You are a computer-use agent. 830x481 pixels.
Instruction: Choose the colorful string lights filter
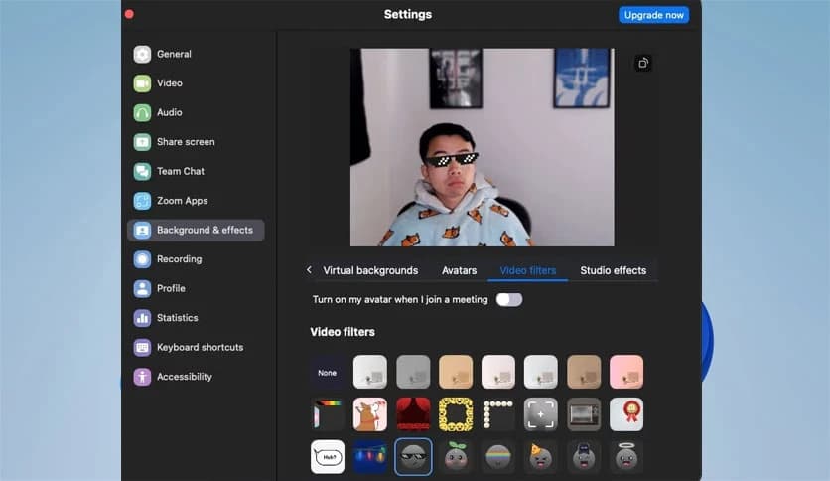(370, 457)
